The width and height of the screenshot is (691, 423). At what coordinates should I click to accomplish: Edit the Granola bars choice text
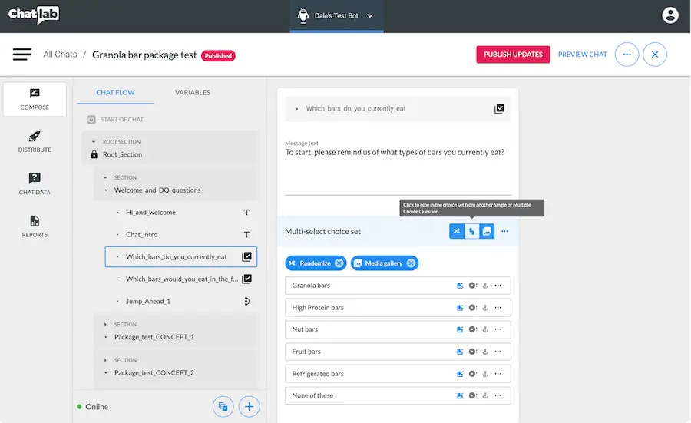311,286
